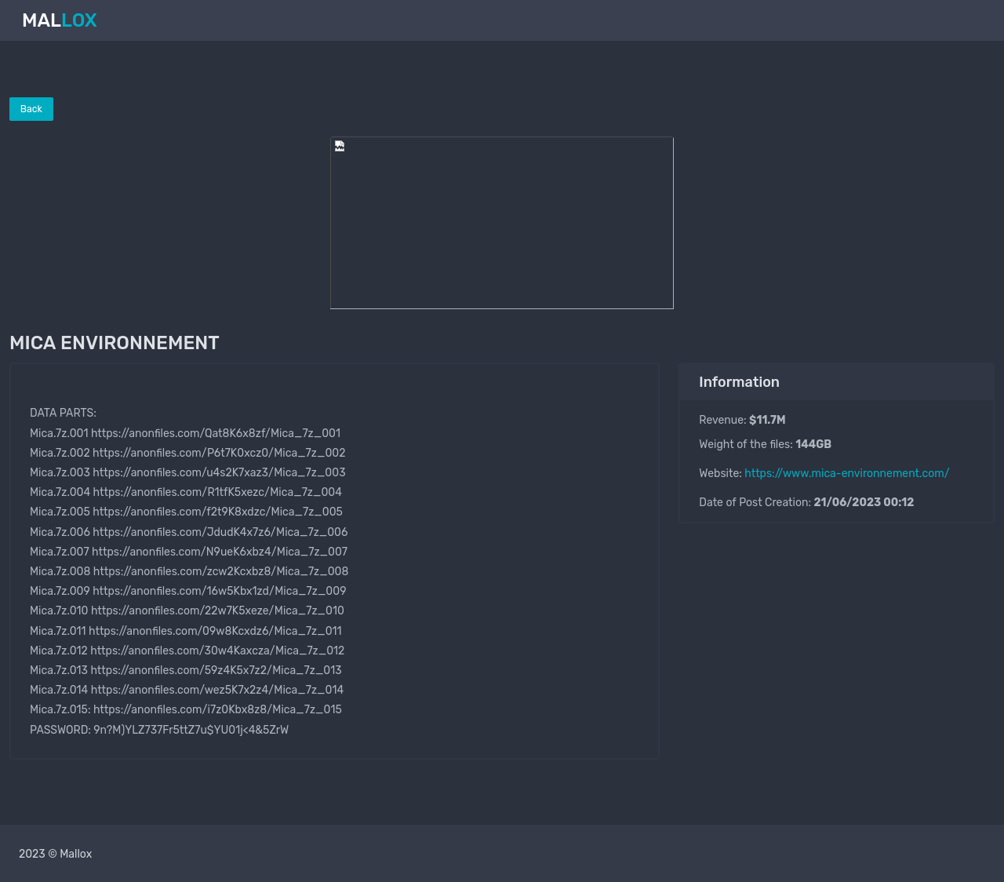Click the PASSWORD line text
The image size is (1004, 882).
coord(159,730)
